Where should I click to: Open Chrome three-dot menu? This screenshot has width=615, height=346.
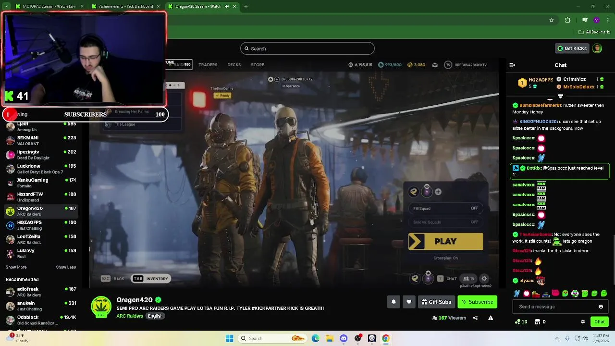coord(607,20)
